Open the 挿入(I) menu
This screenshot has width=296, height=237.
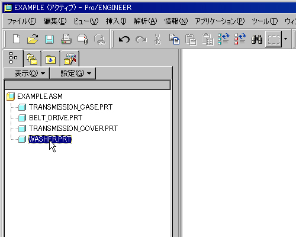116,21
